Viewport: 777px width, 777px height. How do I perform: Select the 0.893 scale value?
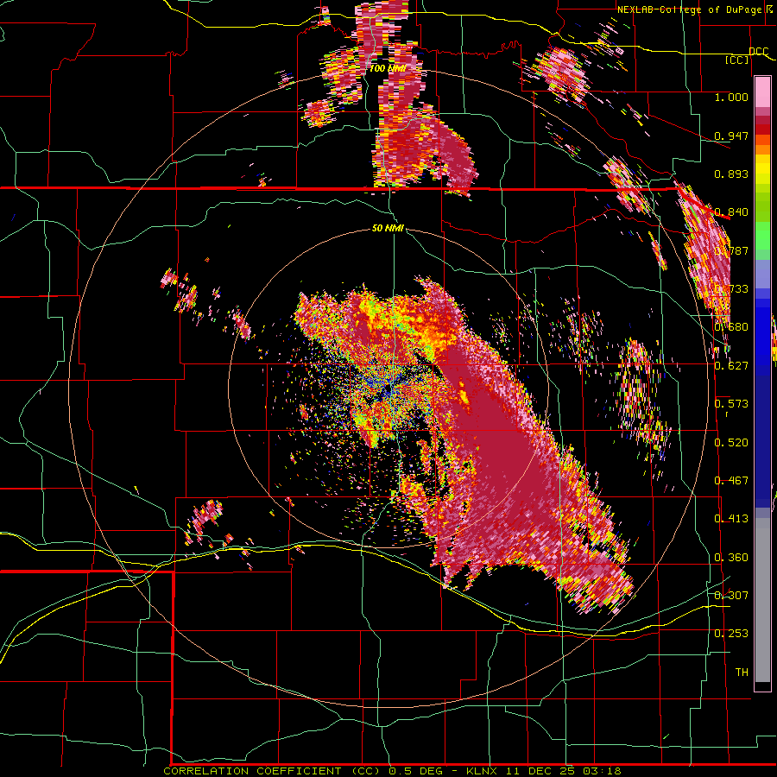731,174
